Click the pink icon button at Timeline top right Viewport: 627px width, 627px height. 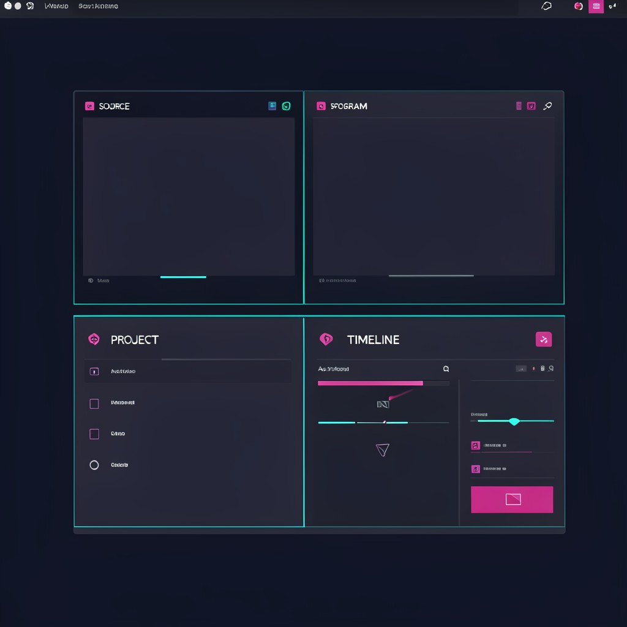pyautogui.click(x=544, y=339)
